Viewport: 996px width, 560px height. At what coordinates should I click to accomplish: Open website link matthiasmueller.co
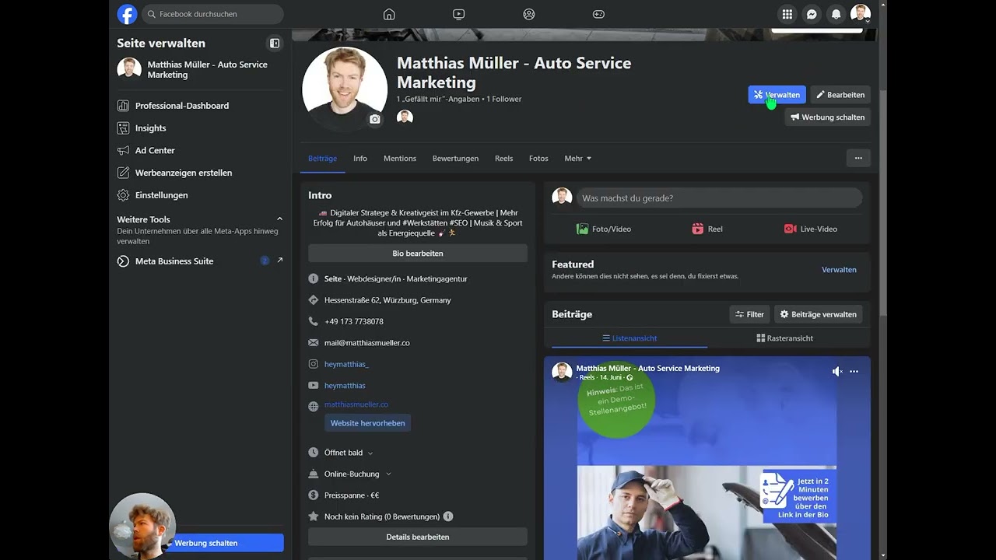pos(356,404)
